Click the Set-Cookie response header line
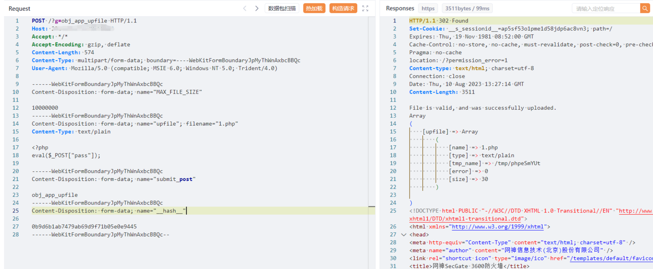The width and height of the screenshot is (653, 269). (x=510, y=29)
